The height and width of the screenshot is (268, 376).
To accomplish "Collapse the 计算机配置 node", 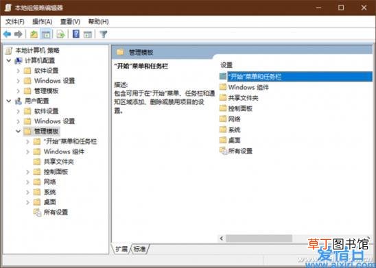I will coord(9,60).
